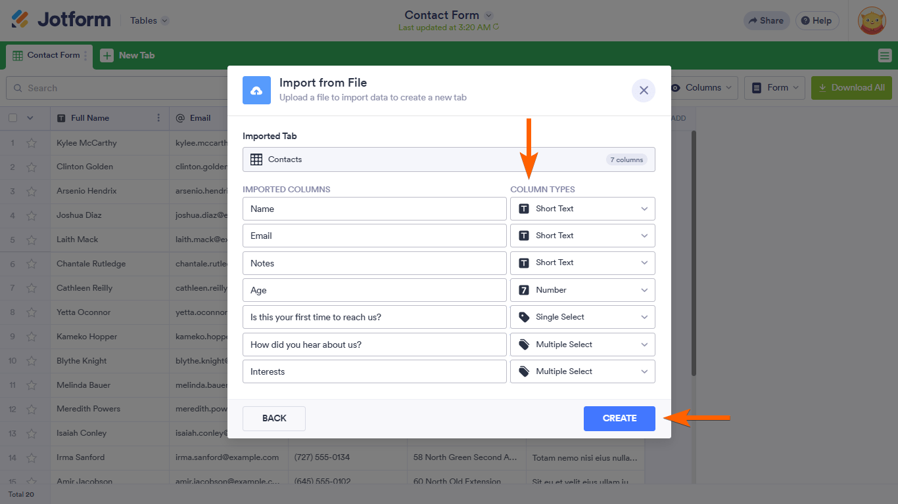The height and width of the screenshot is (504, 898).
Task: Star the Kylee McCarthy row
Action: coord(32,143)
